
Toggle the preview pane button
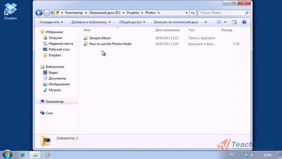[234, 22]
